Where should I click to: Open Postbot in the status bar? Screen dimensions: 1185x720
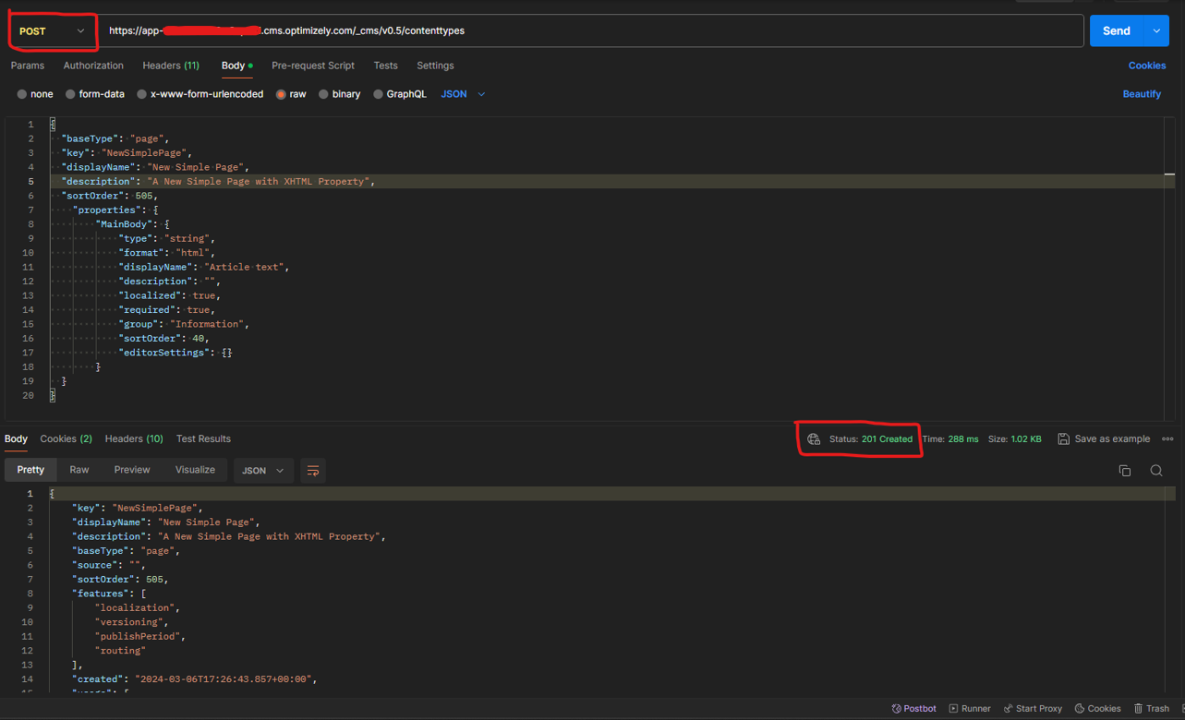tap(913, 709)
